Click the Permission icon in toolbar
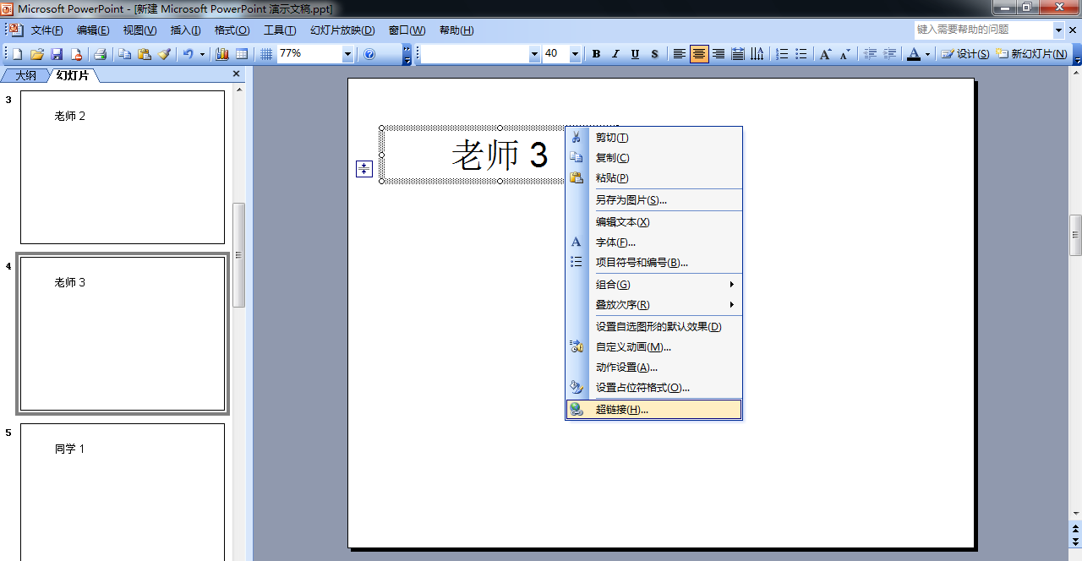Viewport: 1082px width, 561px height. click(x=76, y=54)
